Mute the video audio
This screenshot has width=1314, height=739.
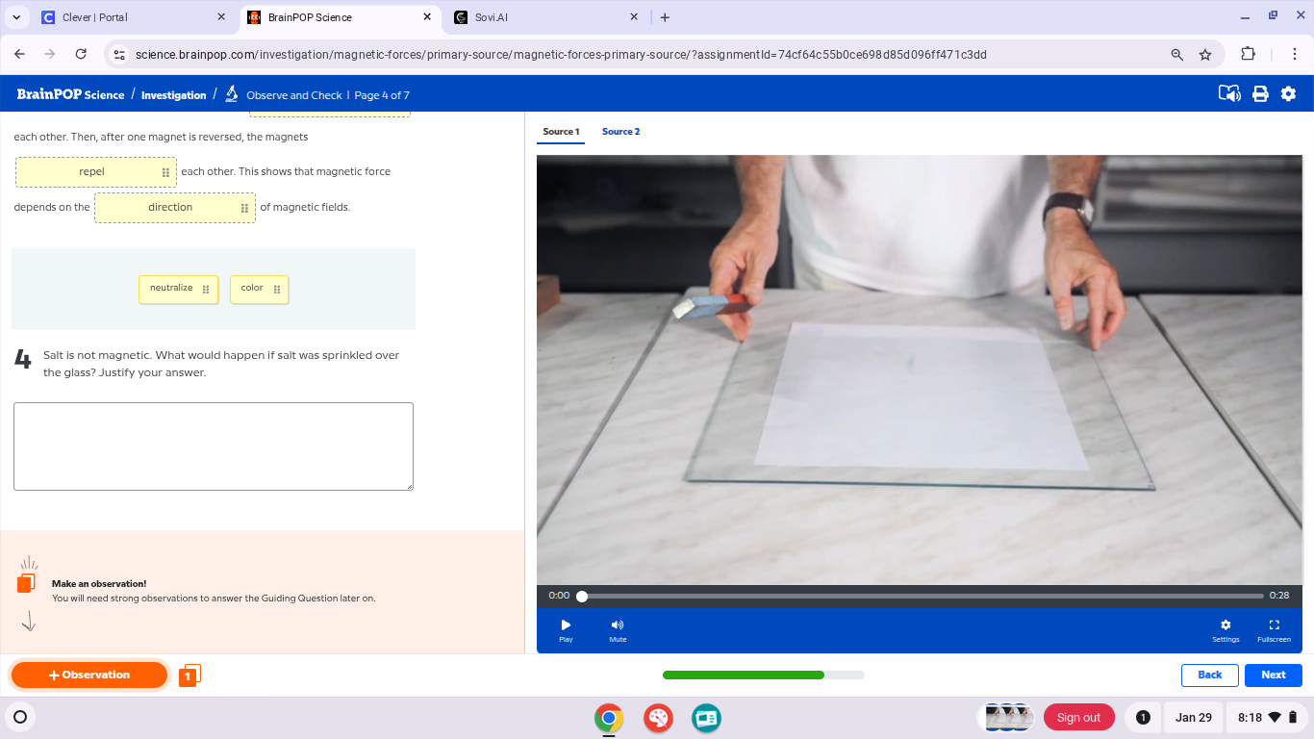point(618,629)
